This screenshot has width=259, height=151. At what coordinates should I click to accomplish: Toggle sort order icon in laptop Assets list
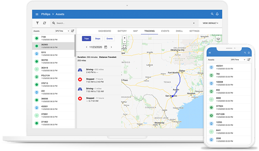[73, 31]
